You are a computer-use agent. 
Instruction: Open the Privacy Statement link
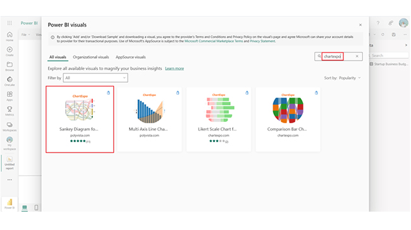[262, 41]
